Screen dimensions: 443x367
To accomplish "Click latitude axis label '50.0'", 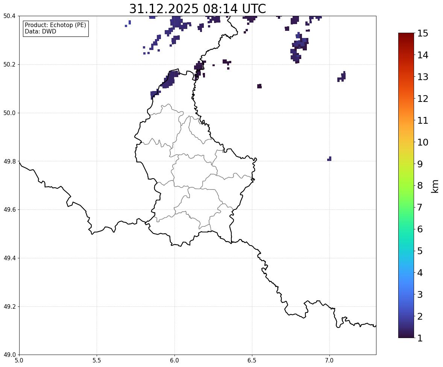I will (x=9, y=113).
